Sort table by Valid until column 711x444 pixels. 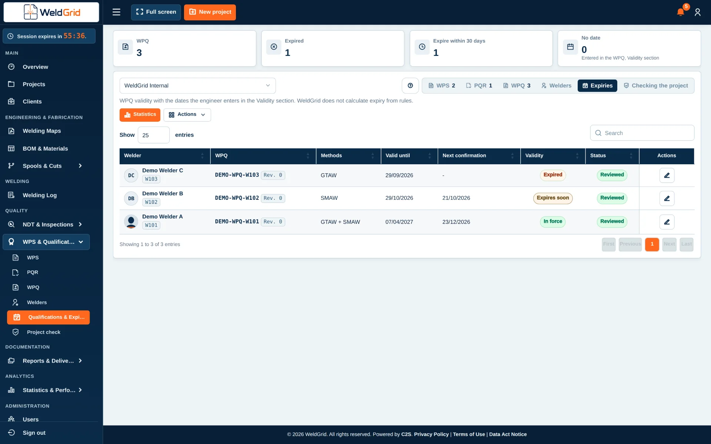tap(409, 156)
